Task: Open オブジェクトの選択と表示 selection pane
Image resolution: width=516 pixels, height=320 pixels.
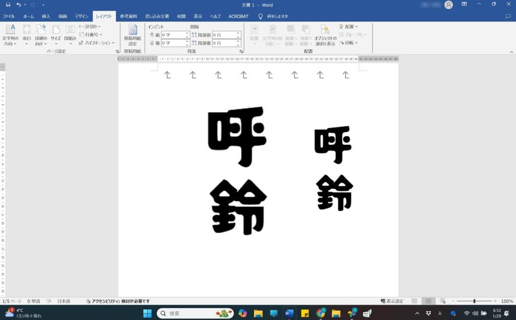Action: (x=325, y=34)
